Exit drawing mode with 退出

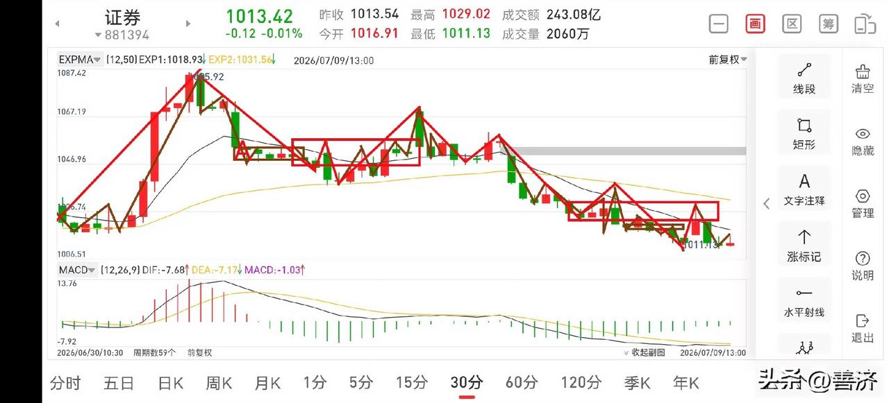pyautogui.click(x=863, y=328)
